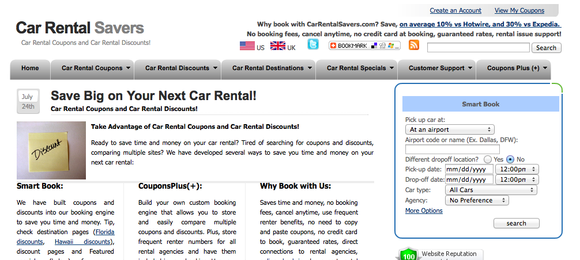
Task: Click the Car Rental Savers logo
Action: tap(80, 28)
